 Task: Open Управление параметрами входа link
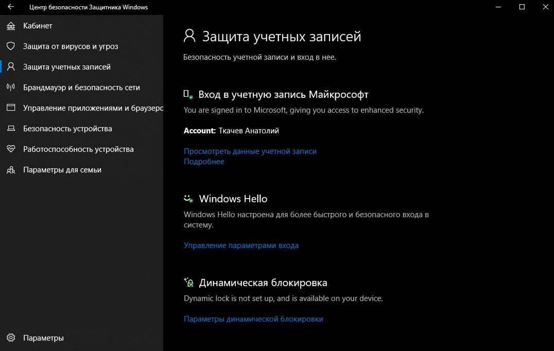tap(241, 245)
